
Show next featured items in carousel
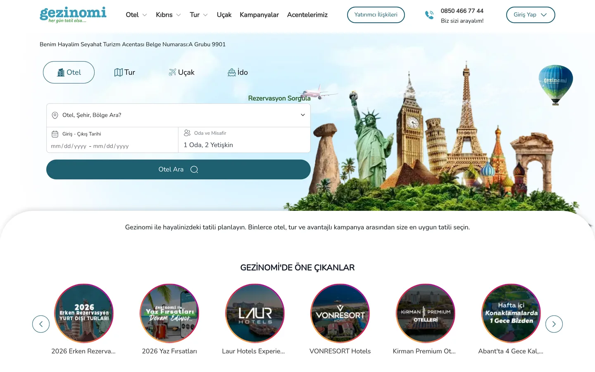554,324
